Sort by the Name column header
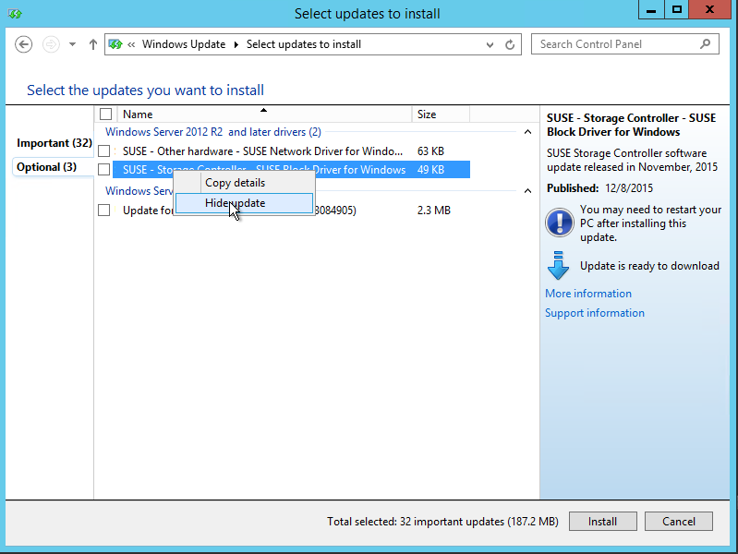 point(262,114)
